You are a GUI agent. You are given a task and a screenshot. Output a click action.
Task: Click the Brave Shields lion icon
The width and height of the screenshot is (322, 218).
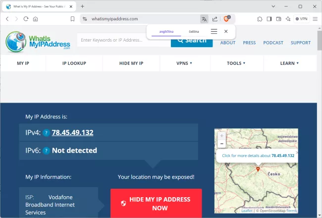click(x=226, y=19)
